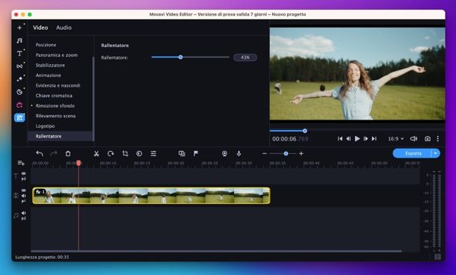The height and width of the screenshot is (275, 456).
Task: Select Rimozione sfondo option
Action: coord(55,106)
